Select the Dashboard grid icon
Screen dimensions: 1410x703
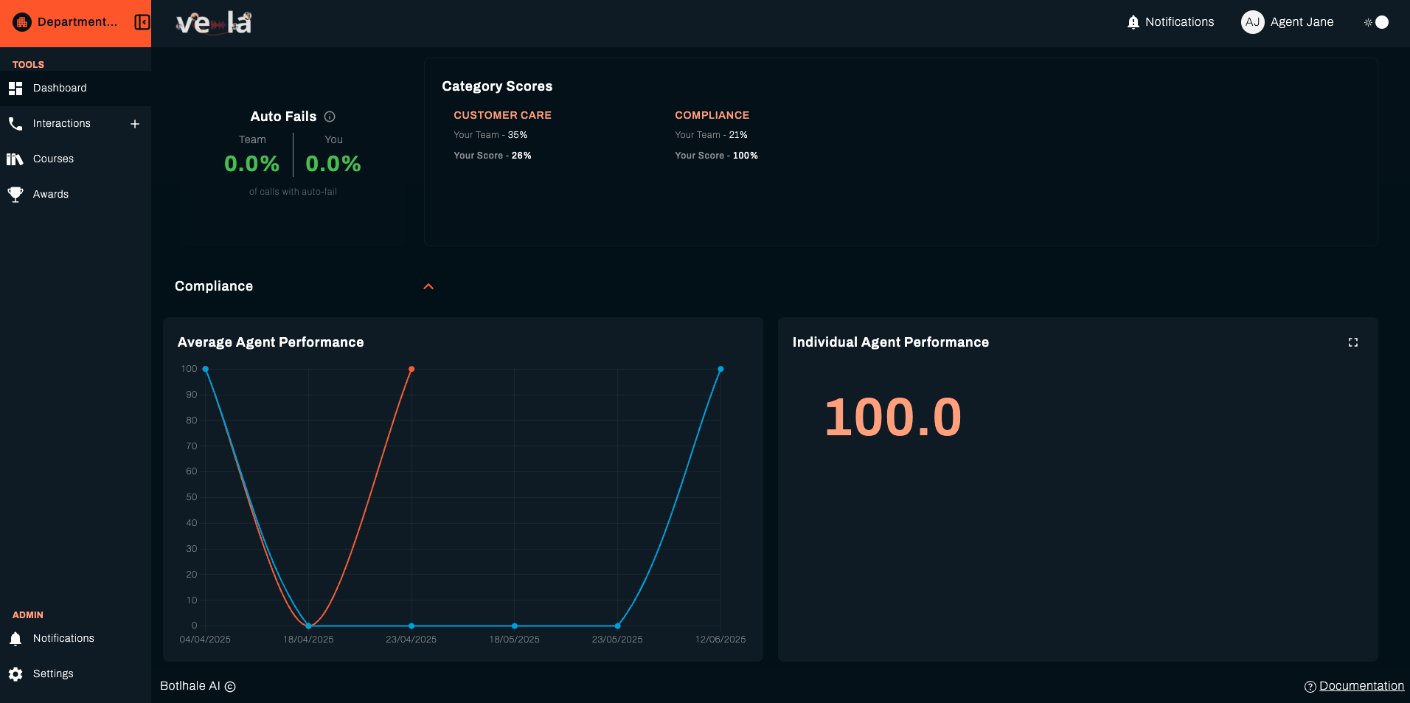(x=15, y=88)
